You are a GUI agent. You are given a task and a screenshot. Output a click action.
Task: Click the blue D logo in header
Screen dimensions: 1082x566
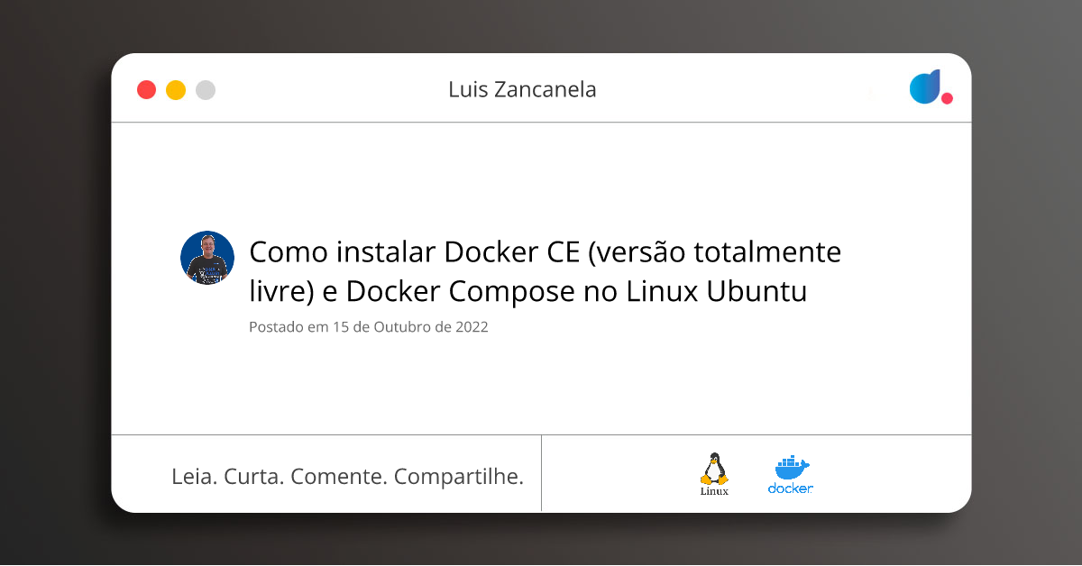click(925, 87)
